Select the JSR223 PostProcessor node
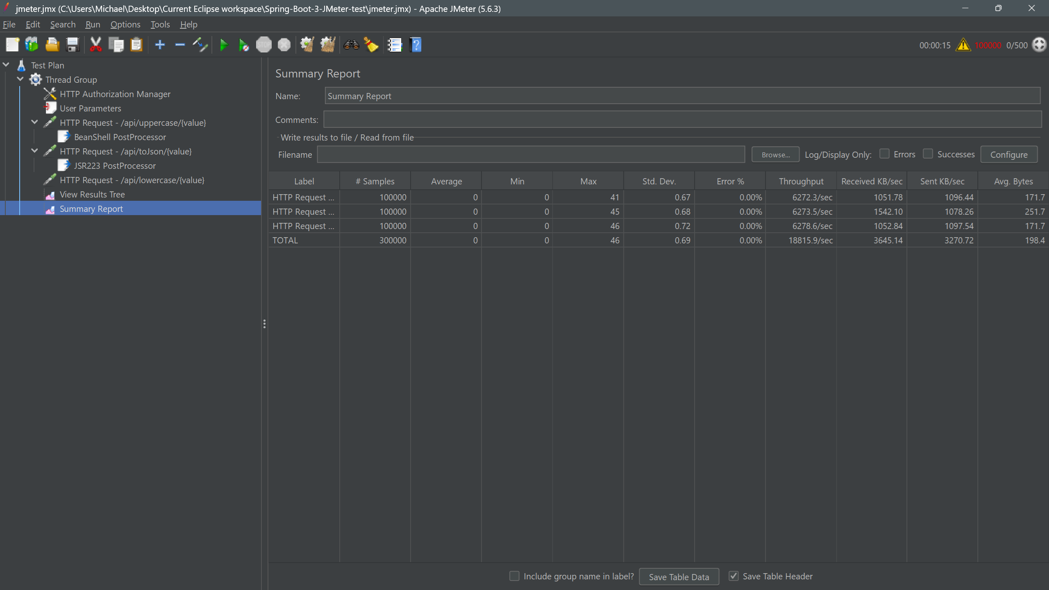 point(115,166)
